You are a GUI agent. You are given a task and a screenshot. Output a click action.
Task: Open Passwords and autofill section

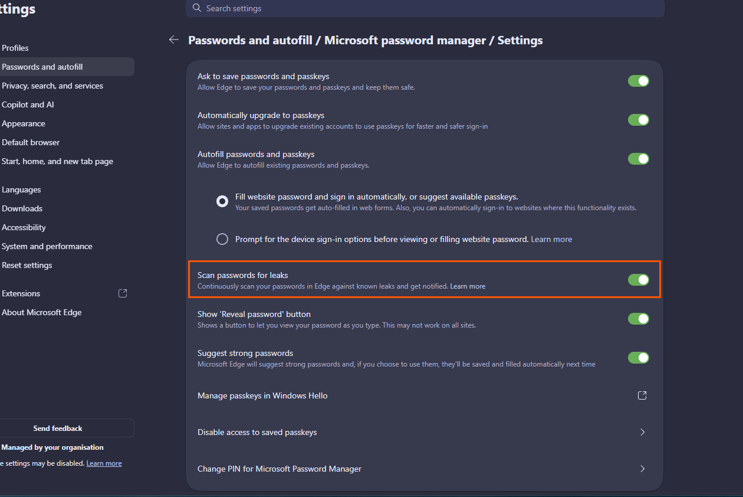(67, 67)
